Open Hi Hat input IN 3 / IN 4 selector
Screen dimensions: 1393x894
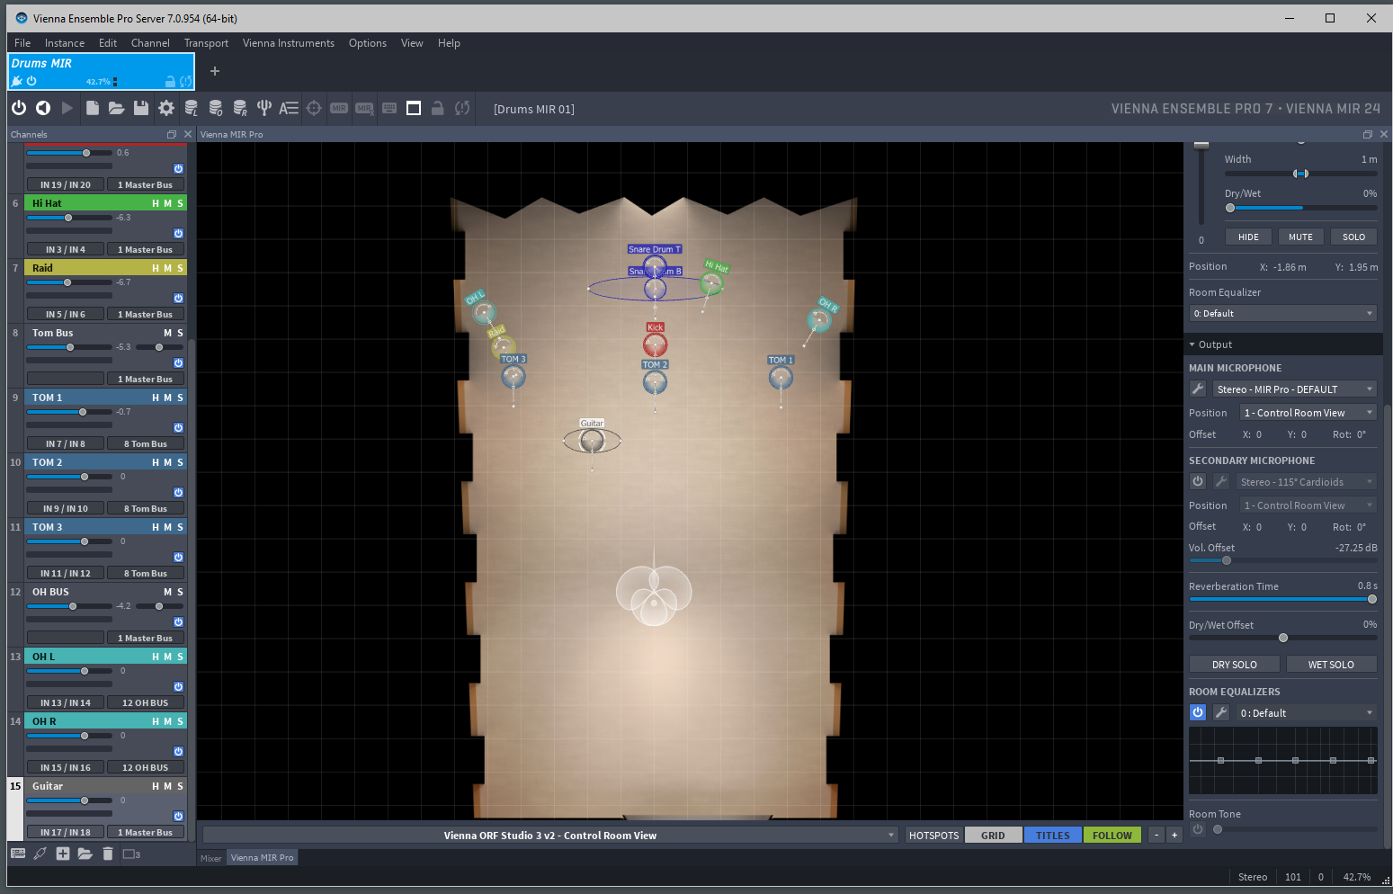click(x=66, y=249)
